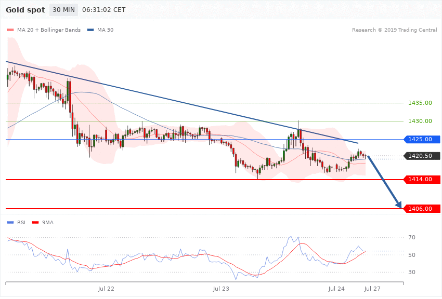Click the RSI 30 axis value

pos(412,272)
